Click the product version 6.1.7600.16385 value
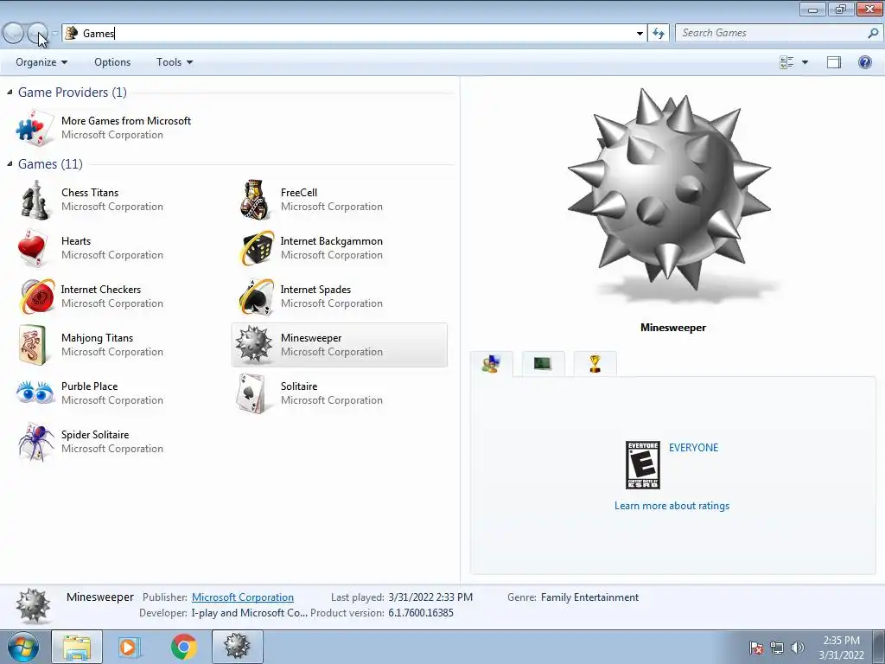885x664 pixels. pos(421,613)
